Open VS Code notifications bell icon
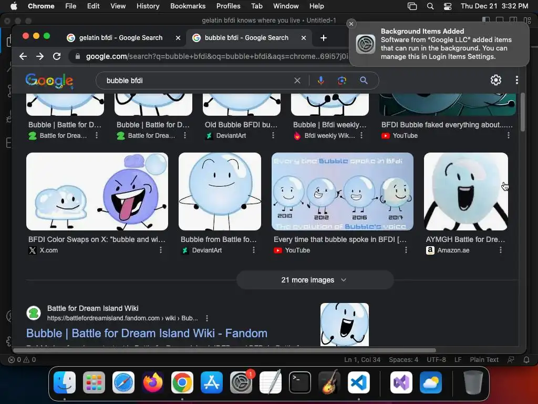The width and height of the screenshot is (538, 404). (x=526, y=360)
